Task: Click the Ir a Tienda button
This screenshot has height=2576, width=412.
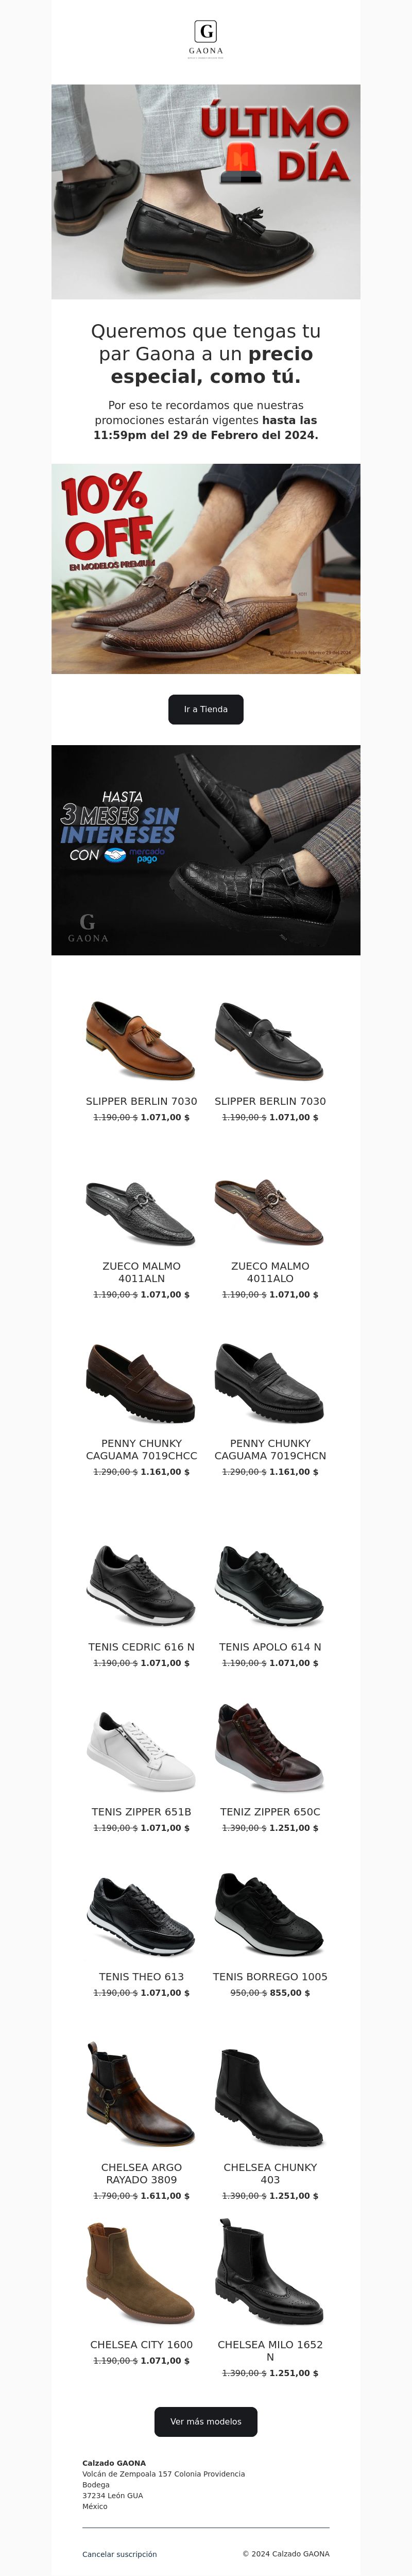Action: tap(206, 709)
